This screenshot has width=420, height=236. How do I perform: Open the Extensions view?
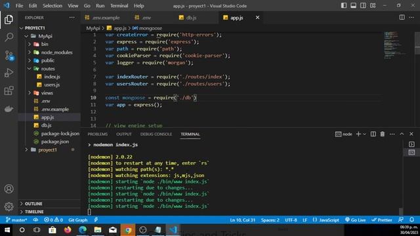[9, 90]
